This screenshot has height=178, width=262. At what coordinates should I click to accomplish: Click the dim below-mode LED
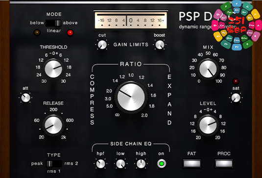click(x=37, y=32)
